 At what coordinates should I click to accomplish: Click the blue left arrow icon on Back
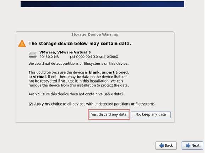pos(162,146)
